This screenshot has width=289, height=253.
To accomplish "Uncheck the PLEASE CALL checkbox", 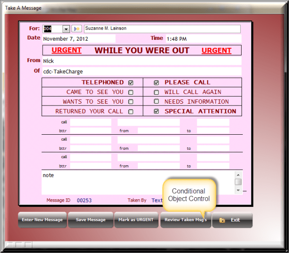I will [x=156, y=83].
